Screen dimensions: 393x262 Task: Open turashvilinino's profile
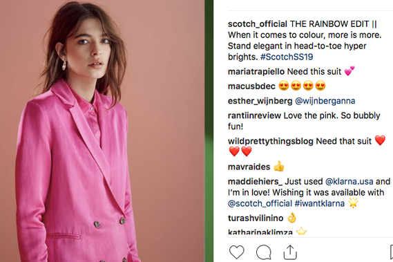[x=256, y=218]
